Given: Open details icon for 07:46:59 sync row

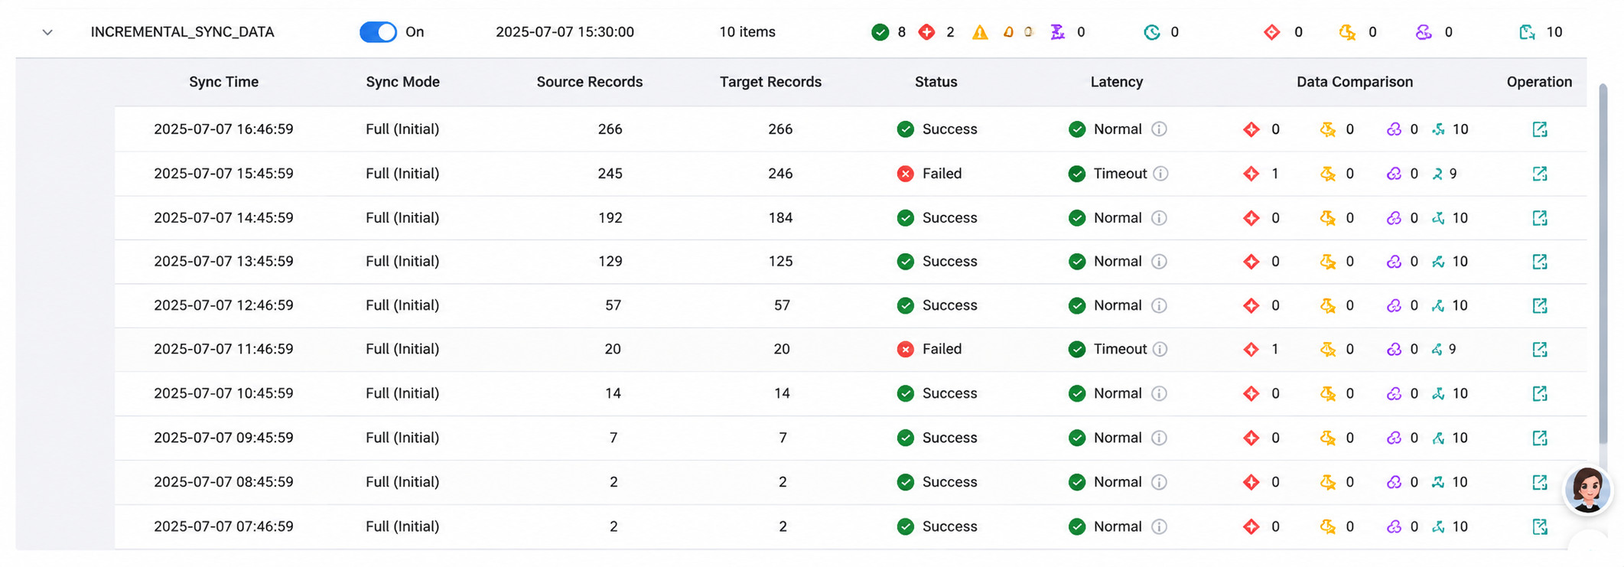Looking at the screenshot, I should click(1540, 526).
